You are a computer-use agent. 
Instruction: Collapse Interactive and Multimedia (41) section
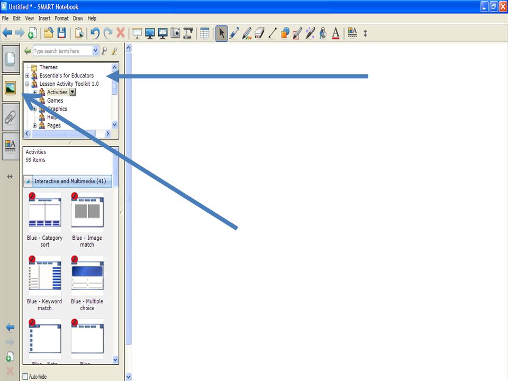pos(28,181)
